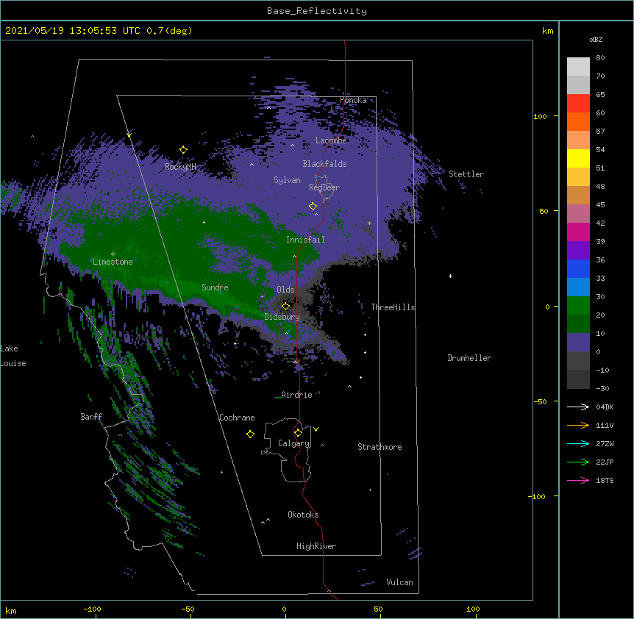Click the Innisfail label
Image resolution: width=634 pixels, height=619 pixels.
[305, 240]
